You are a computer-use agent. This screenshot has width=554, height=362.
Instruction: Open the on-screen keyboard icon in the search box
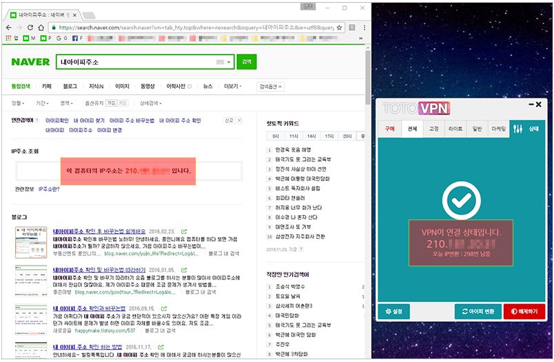220,62
